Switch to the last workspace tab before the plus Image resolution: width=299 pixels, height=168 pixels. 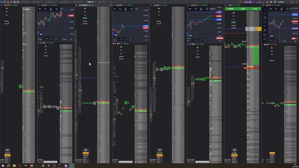[102, 2]
